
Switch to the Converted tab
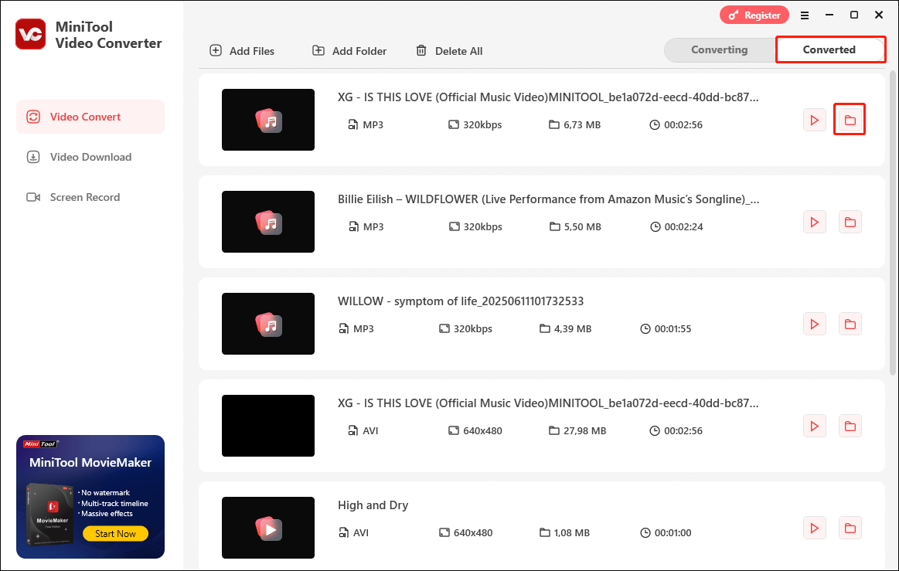829,50
